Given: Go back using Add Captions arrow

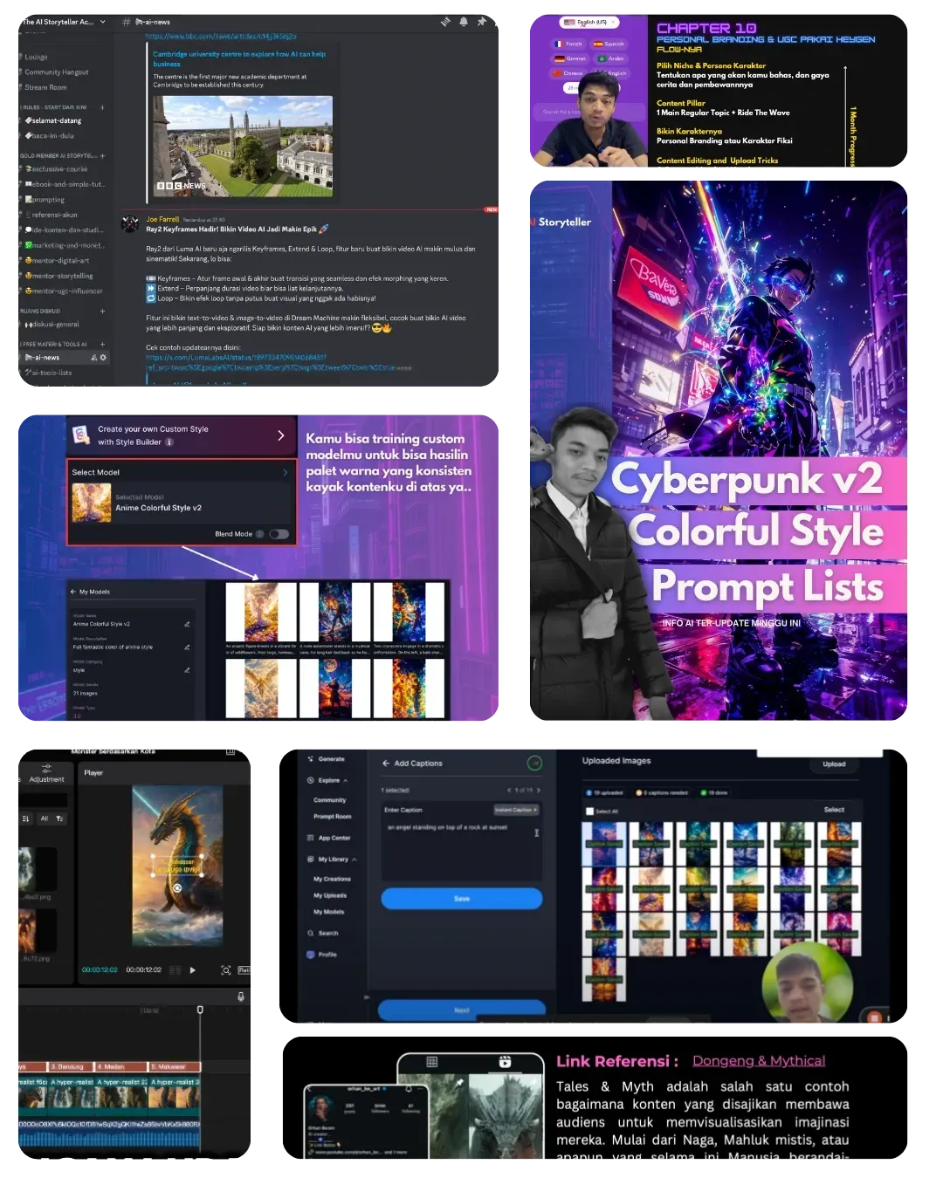Looking at the screenshot, I should pyautogui.click(x=386, y=764).
